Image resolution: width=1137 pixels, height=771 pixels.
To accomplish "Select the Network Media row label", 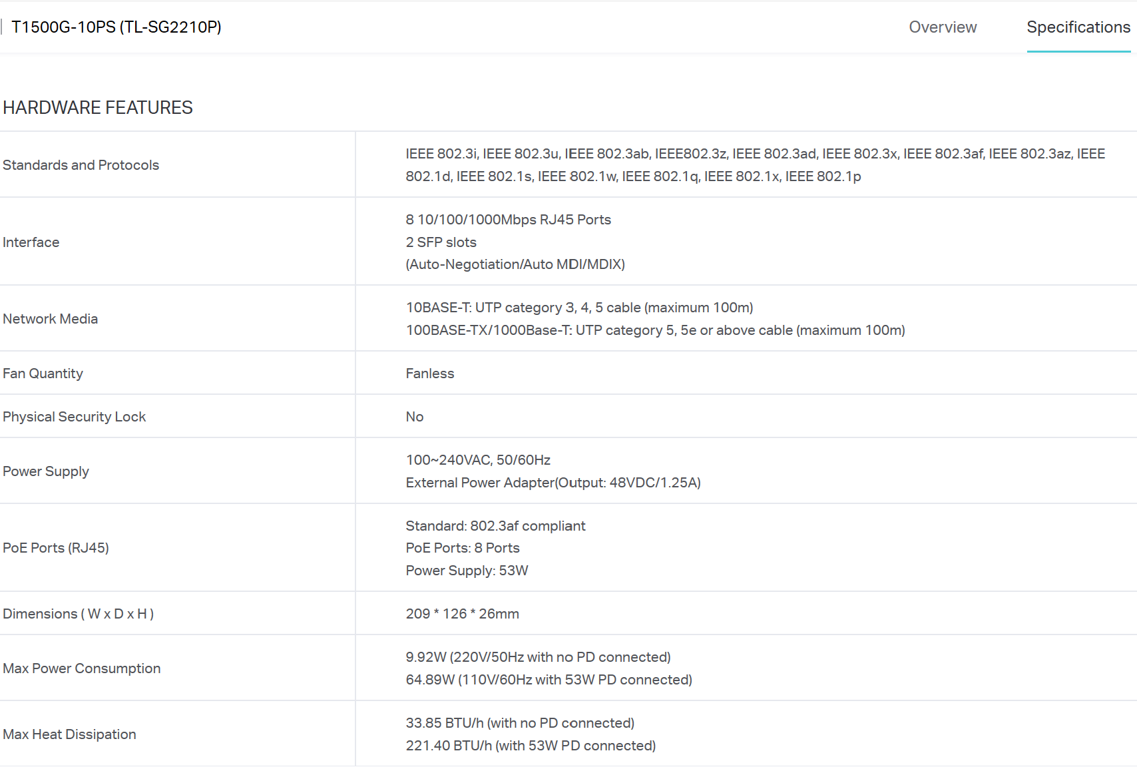I will point(51,319).
